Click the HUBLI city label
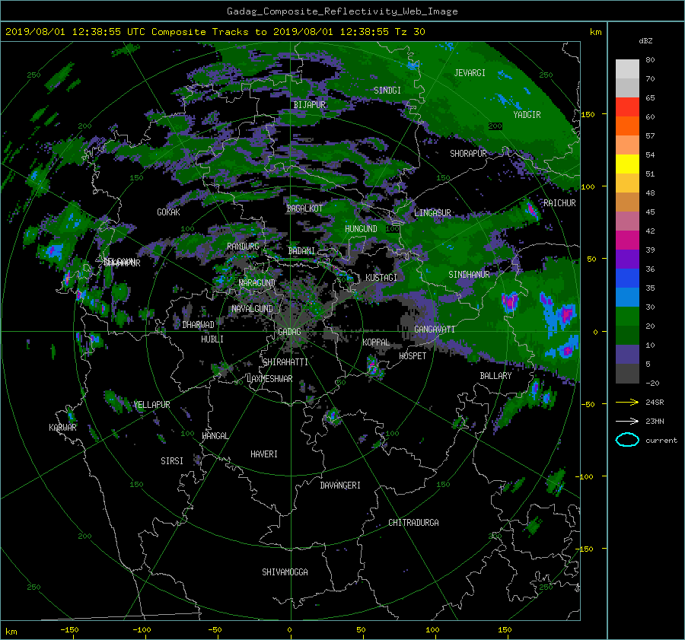The height and width of the screenshot is (640, 685). pos(212,339)
